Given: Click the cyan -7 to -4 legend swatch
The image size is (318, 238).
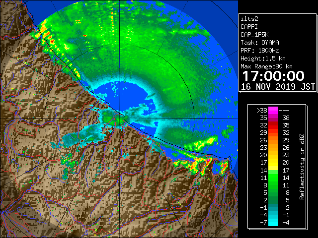Looking at the screenshot, I should (x=273, y=222).
